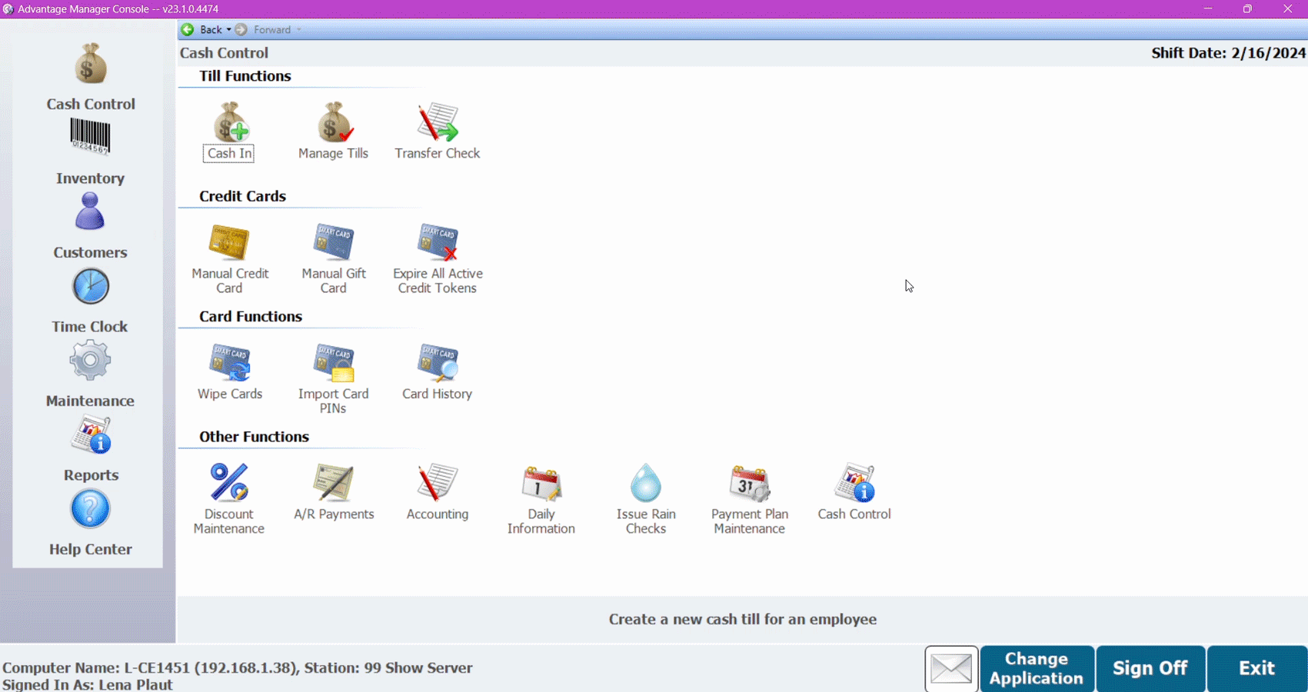1308x692 pixels.
Task: Open Daily Information
Action: (541, 499)
